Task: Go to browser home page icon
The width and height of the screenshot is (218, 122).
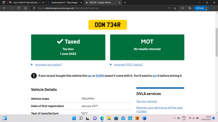Action: coord(25,8)
